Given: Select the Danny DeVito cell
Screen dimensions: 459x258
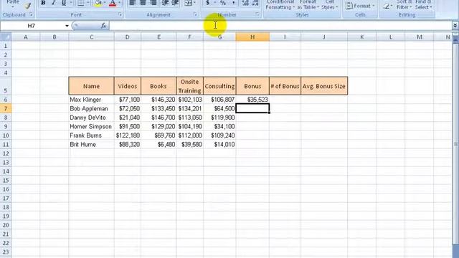Looking at the screenshot, I should point(91,118).
